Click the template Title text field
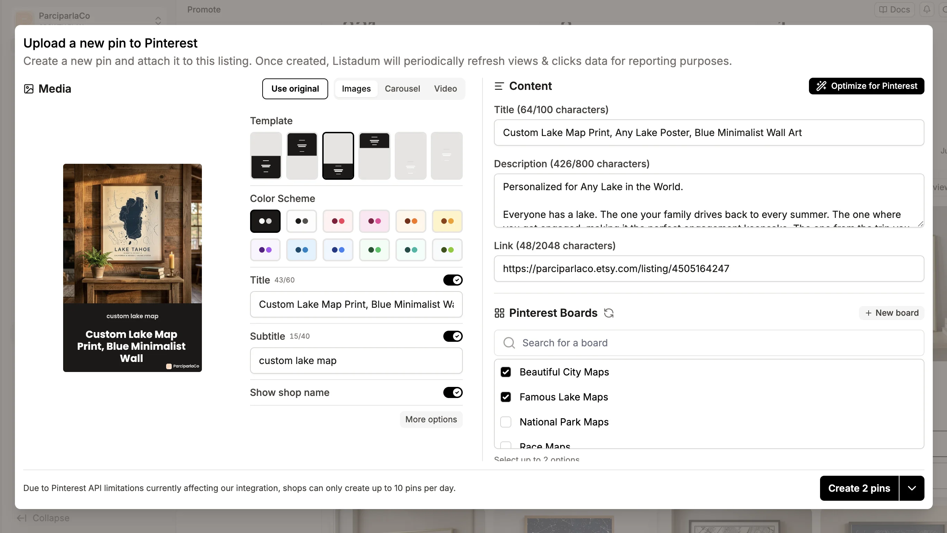The height and width of the screenshot is (533, 947). pos(356,304)
